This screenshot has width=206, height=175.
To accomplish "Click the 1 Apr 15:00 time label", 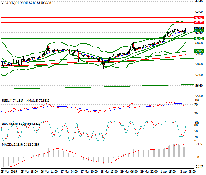I will pos(168,172).
